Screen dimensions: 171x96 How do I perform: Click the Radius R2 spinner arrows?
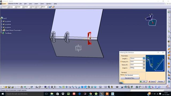click(x=144, y=65)
